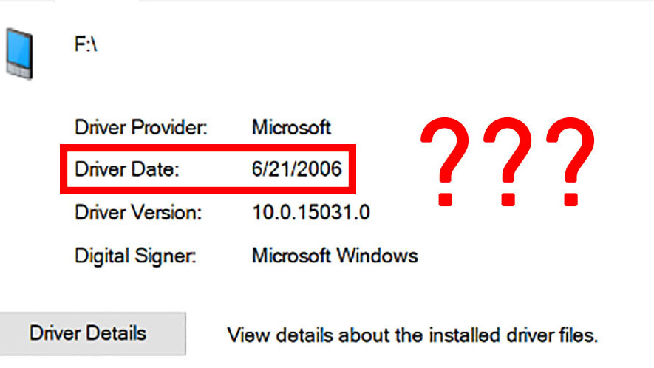Click the first red question mark
The width and height of the screenshot is (654, 368).
point(446,164)
